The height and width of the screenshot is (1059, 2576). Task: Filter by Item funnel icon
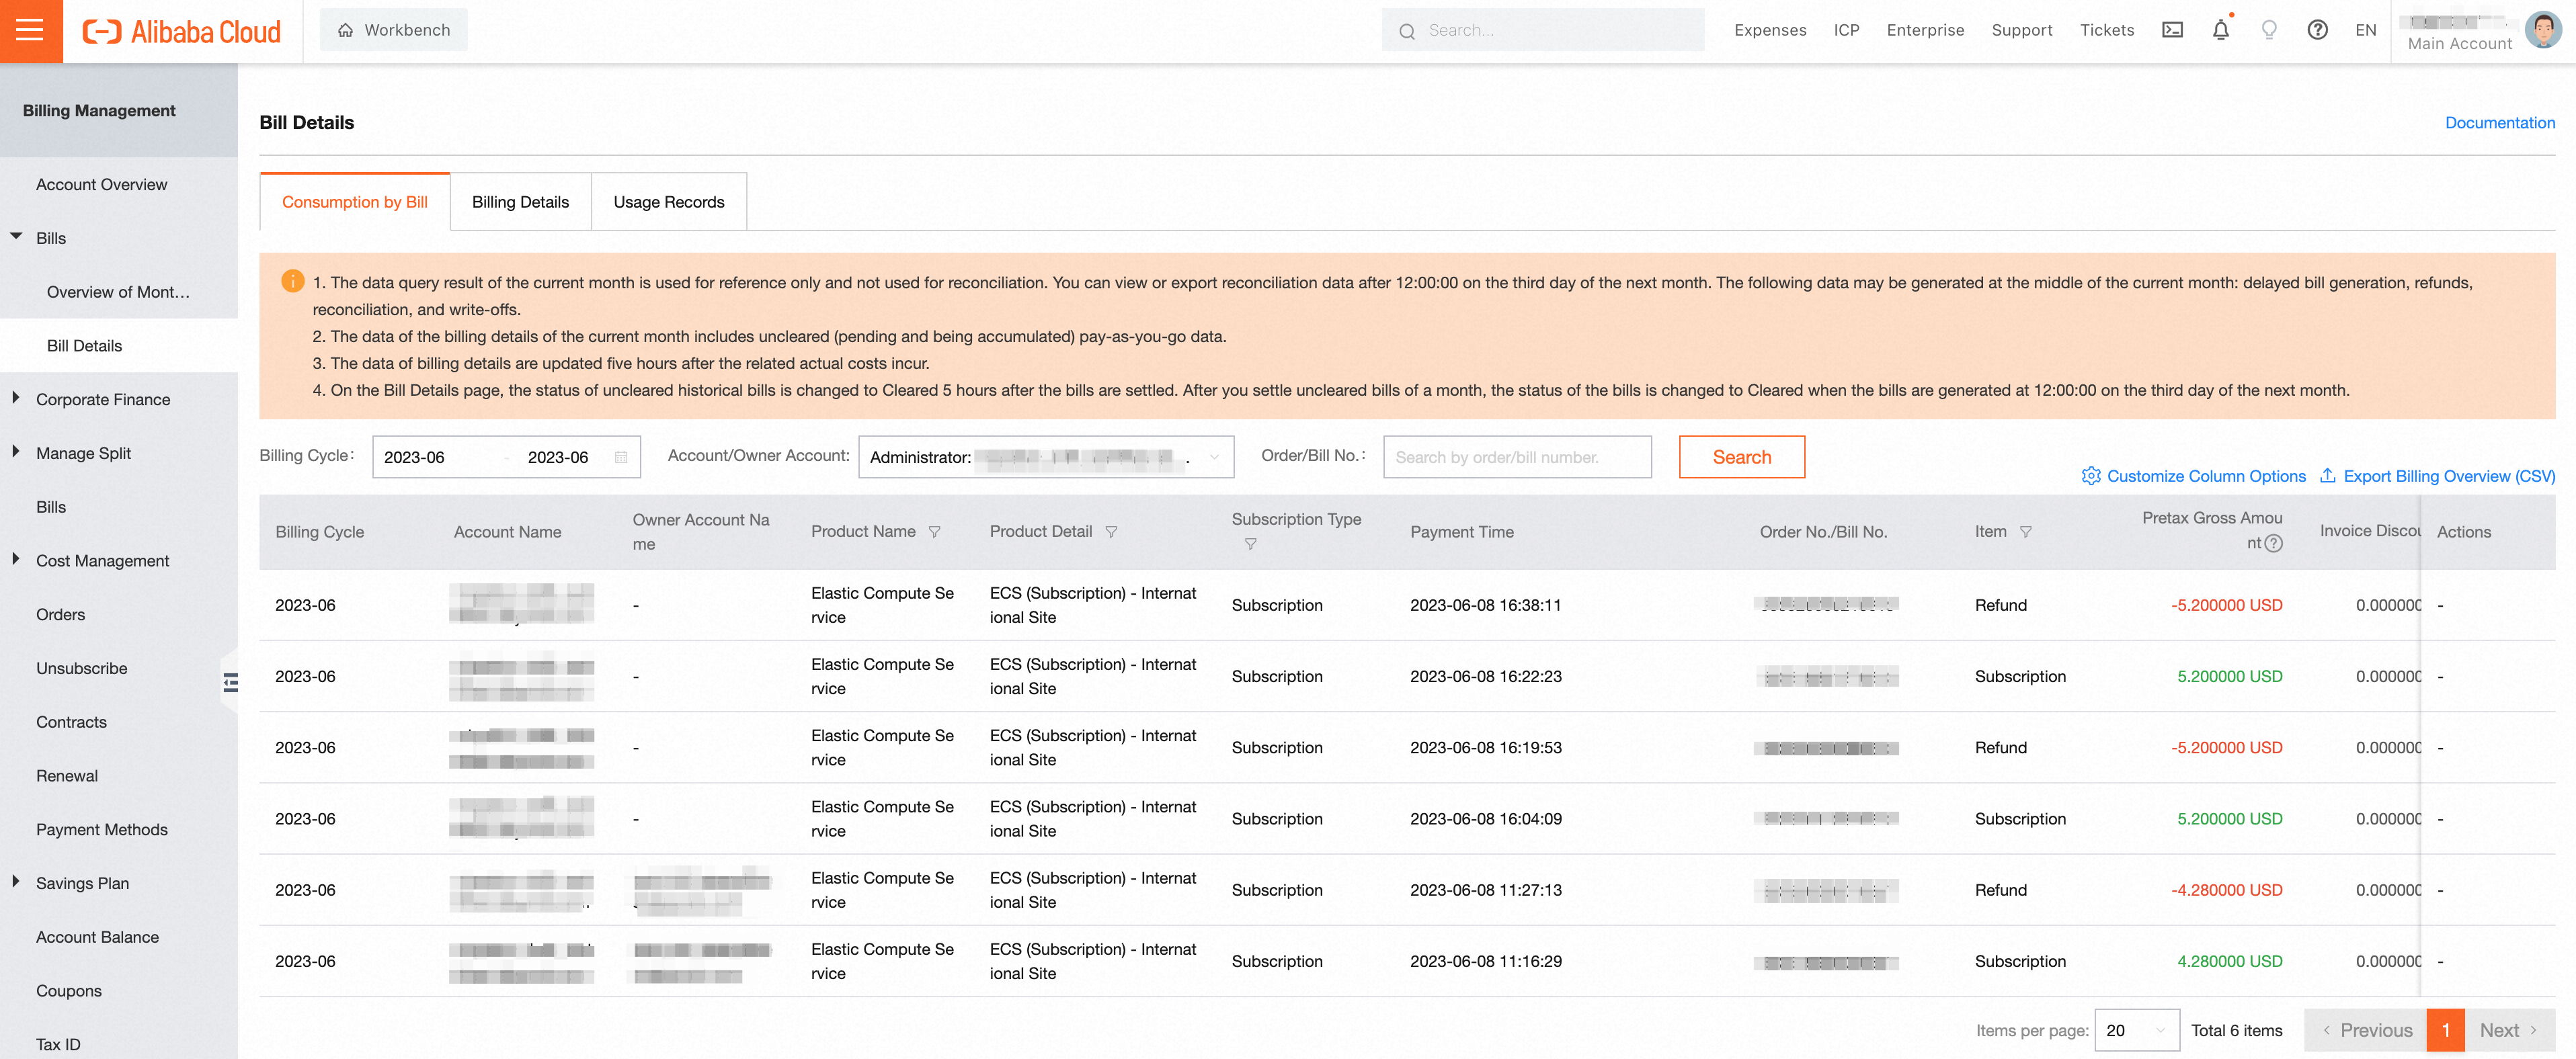tap(2025, 532)
